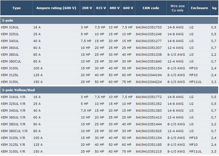Click MF11UL enclosure in KEM 3150L row
The image size is (219, 156).
195,82
